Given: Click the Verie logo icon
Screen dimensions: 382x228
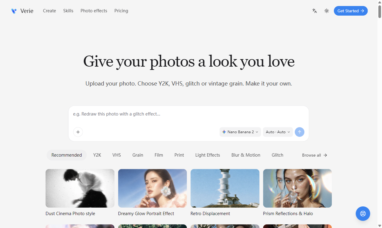Looking at the screenshot, I should (x=14, y=11).
